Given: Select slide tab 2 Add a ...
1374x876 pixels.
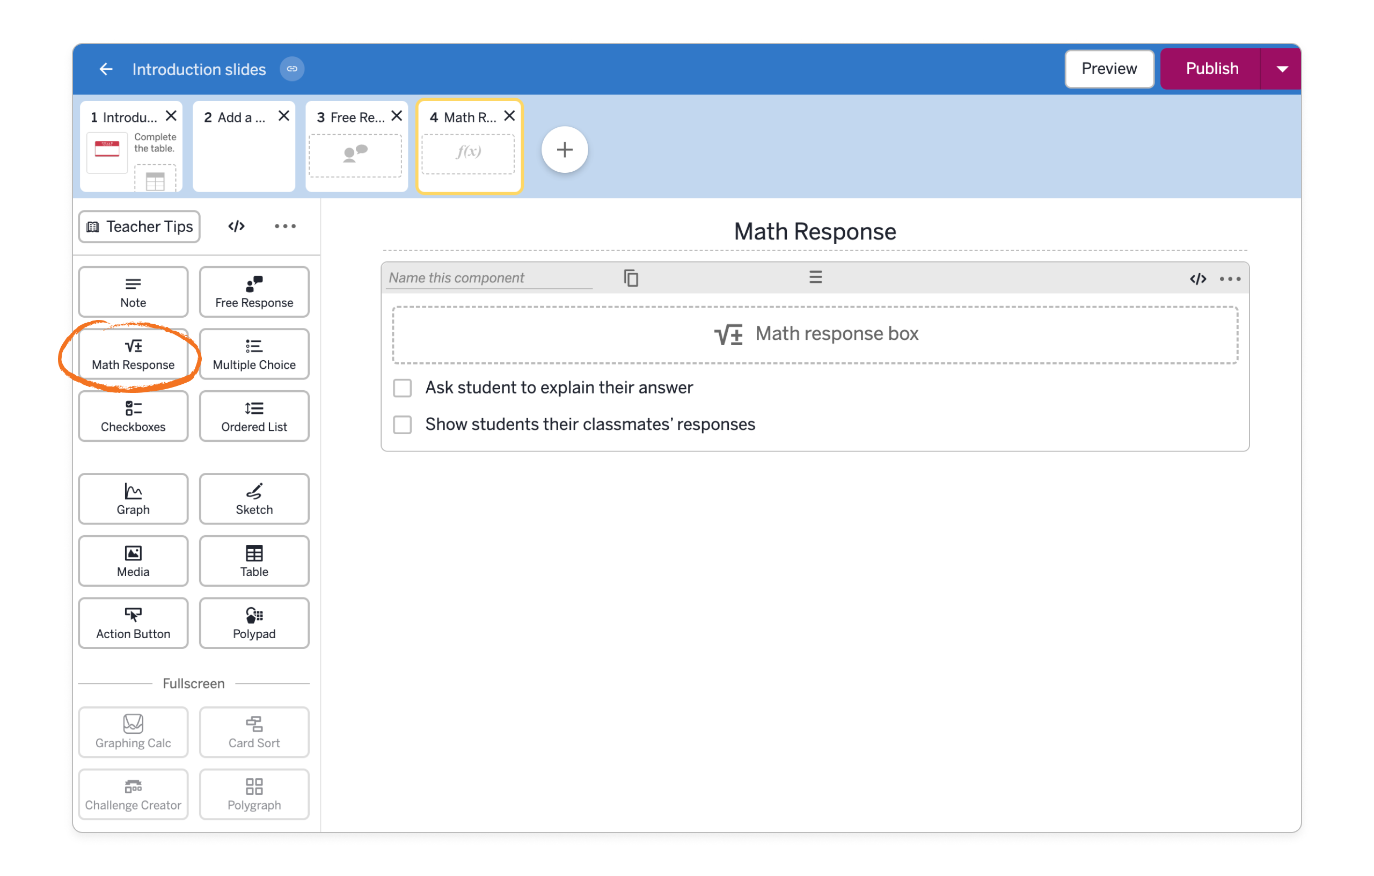Looking at the screenshot, I should [x=244, y=147].
